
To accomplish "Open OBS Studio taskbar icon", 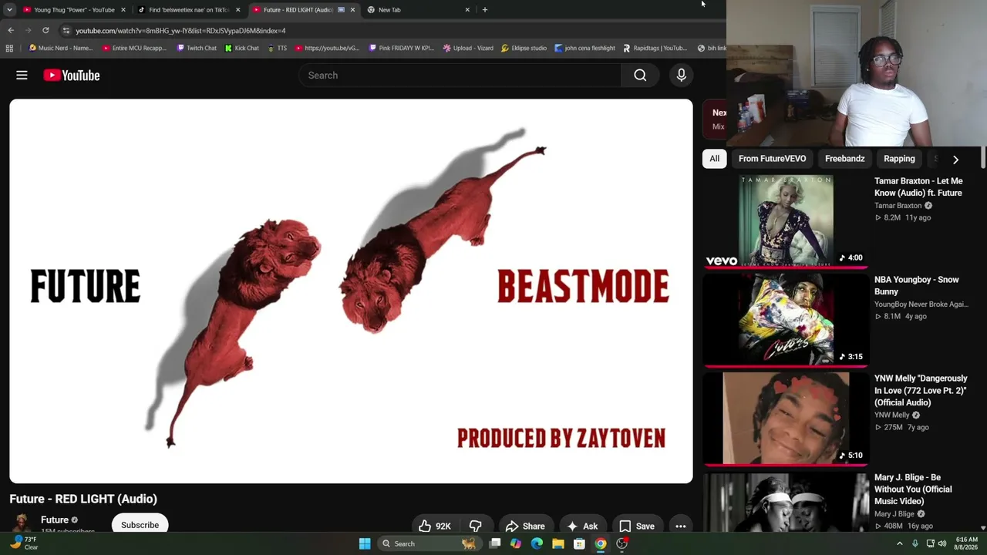I will coord(622,543).
